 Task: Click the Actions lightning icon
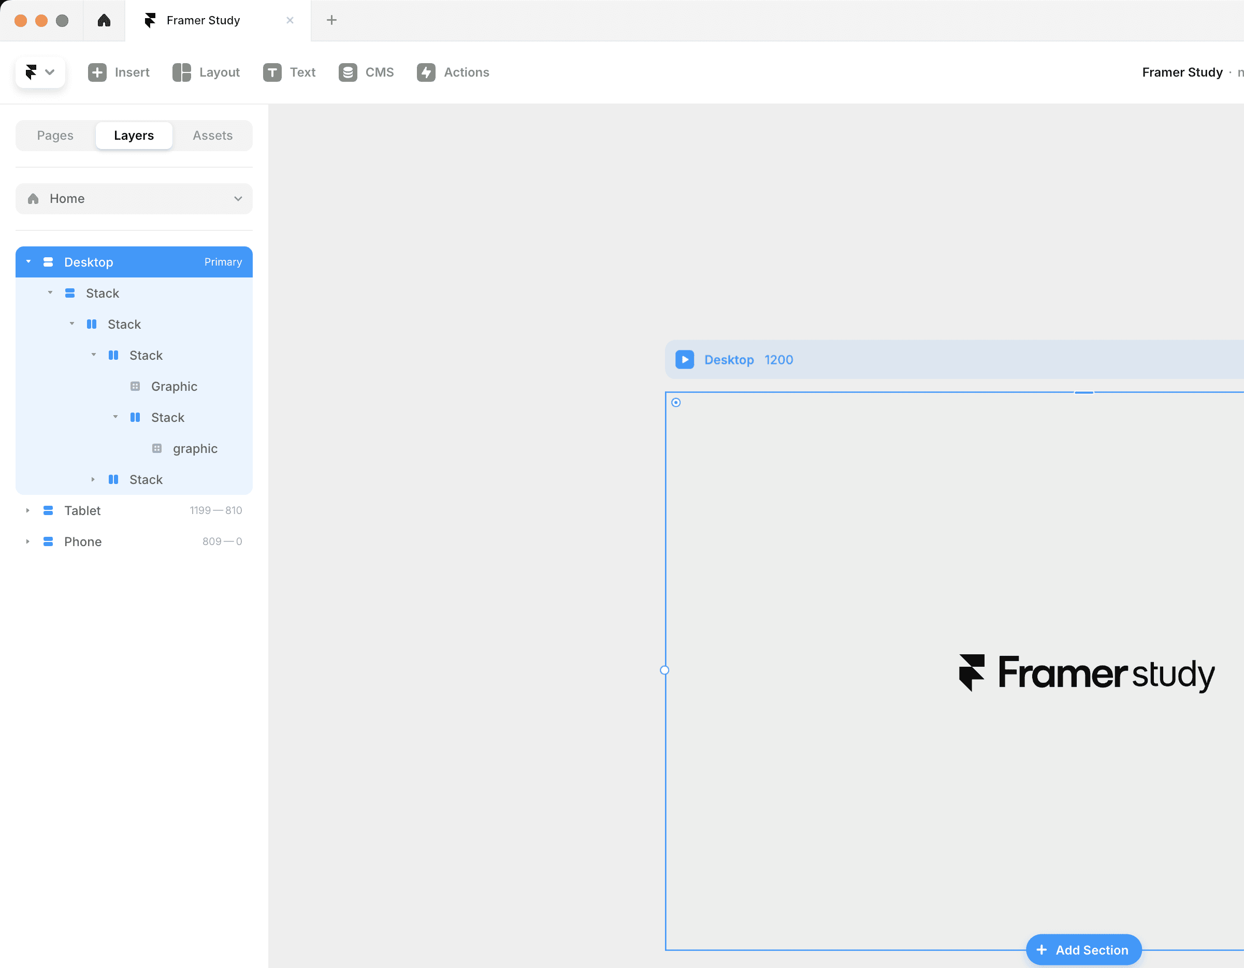click(x=426, y=72)
